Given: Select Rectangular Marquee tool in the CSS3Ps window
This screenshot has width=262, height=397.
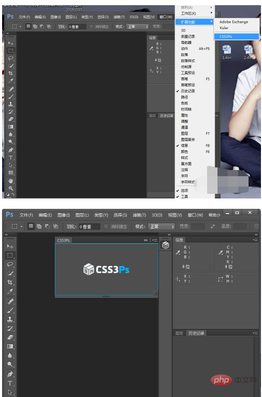Looking at the screenshot, I should (x=10, y=255).
